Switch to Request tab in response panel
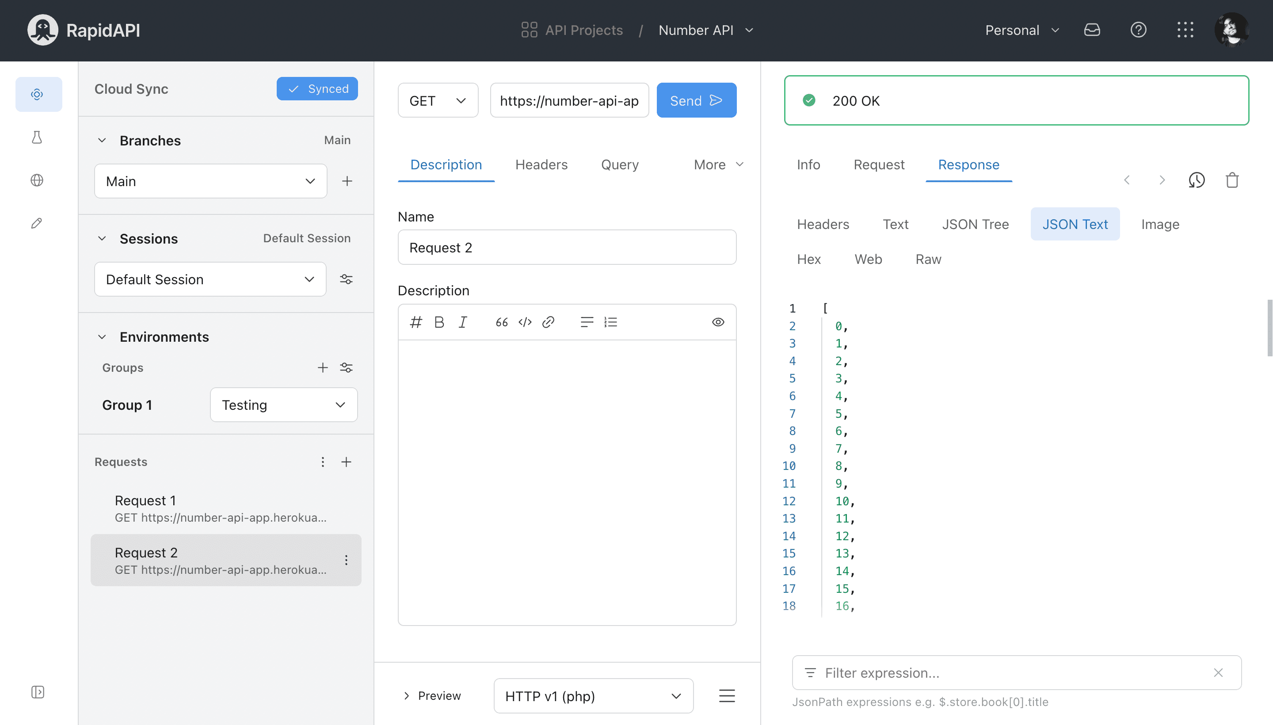 point(879,165)
